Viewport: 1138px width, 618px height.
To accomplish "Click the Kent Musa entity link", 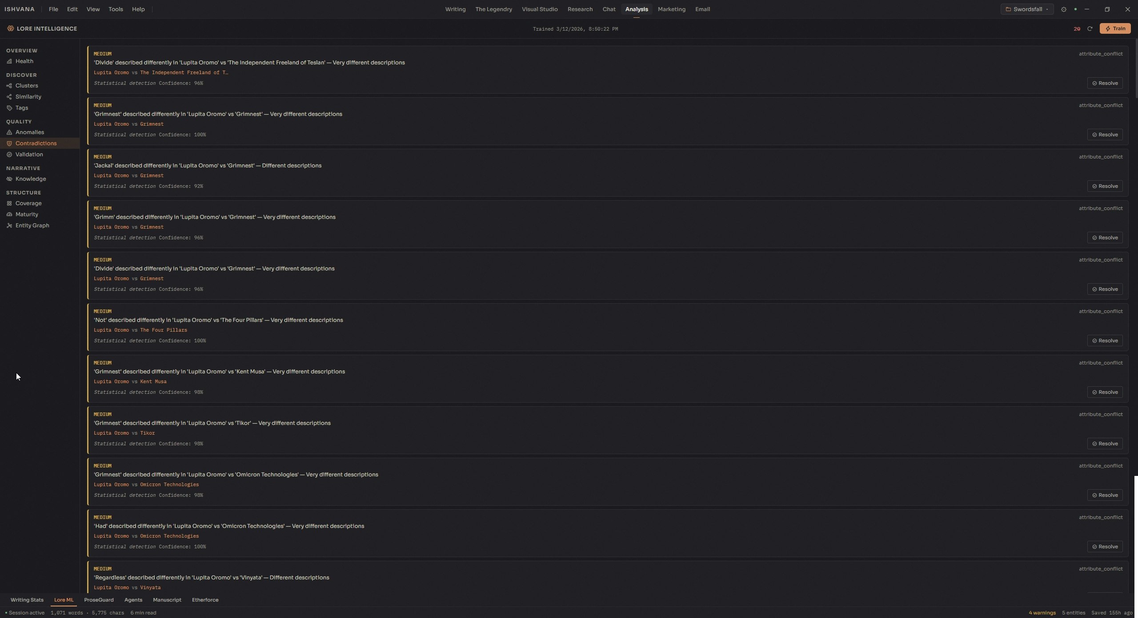I will 153,381.
